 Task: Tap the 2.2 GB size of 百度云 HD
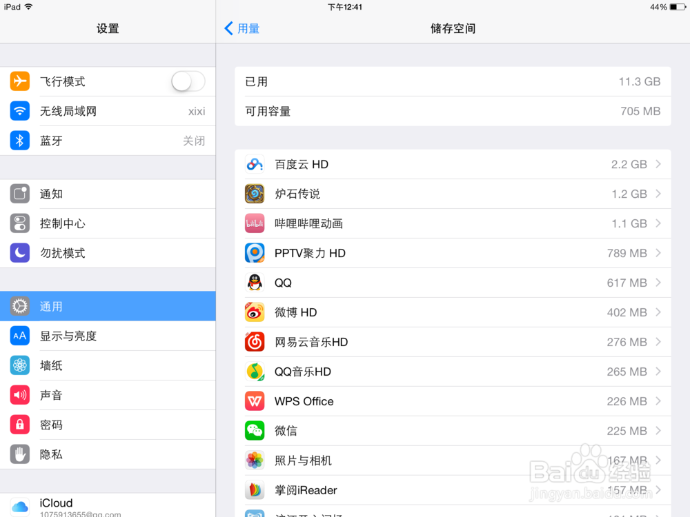[x=629, y=165]
